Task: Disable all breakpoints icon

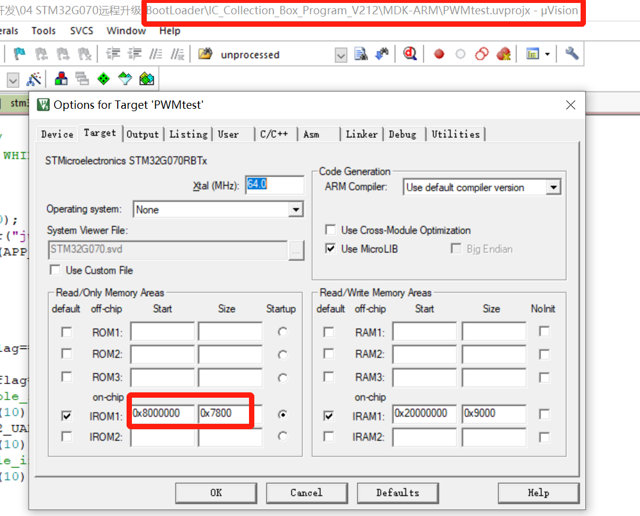Action: 482,54
